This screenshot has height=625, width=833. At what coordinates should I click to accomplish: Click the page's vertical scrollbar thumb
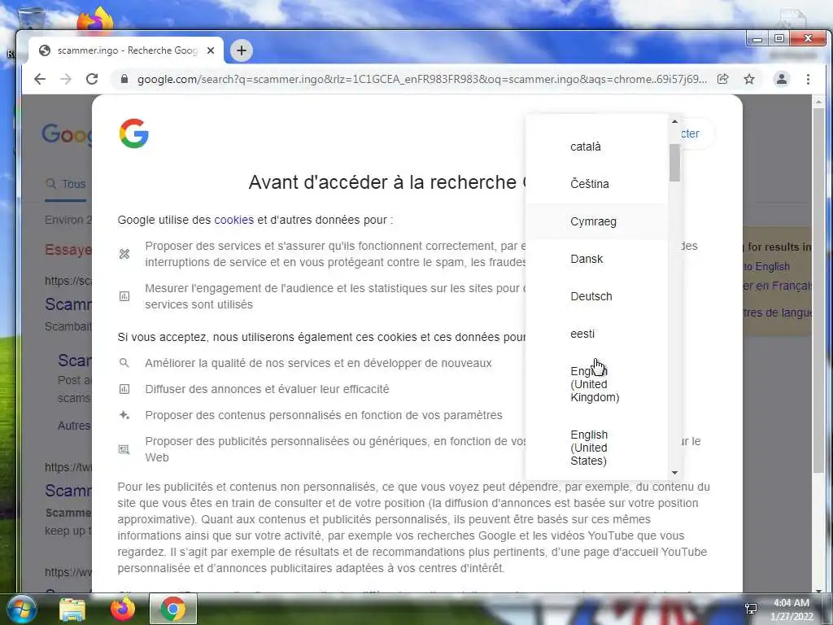(x=818, y=290)
